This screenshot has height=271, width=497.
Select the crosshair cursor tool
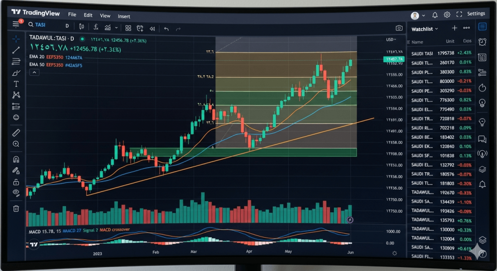16,39
